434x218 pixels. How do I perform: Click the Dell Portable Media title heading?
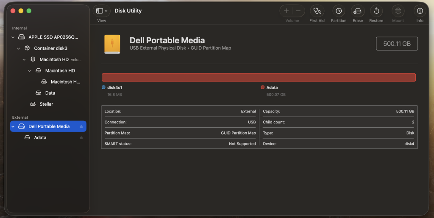(167, 40)
